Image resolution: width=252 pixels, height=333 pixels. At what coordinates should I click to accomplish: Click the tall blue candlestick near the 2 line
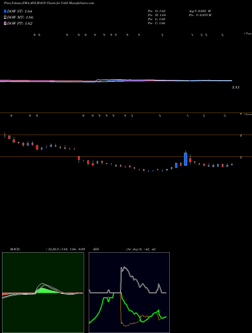(x=185, y=159)
